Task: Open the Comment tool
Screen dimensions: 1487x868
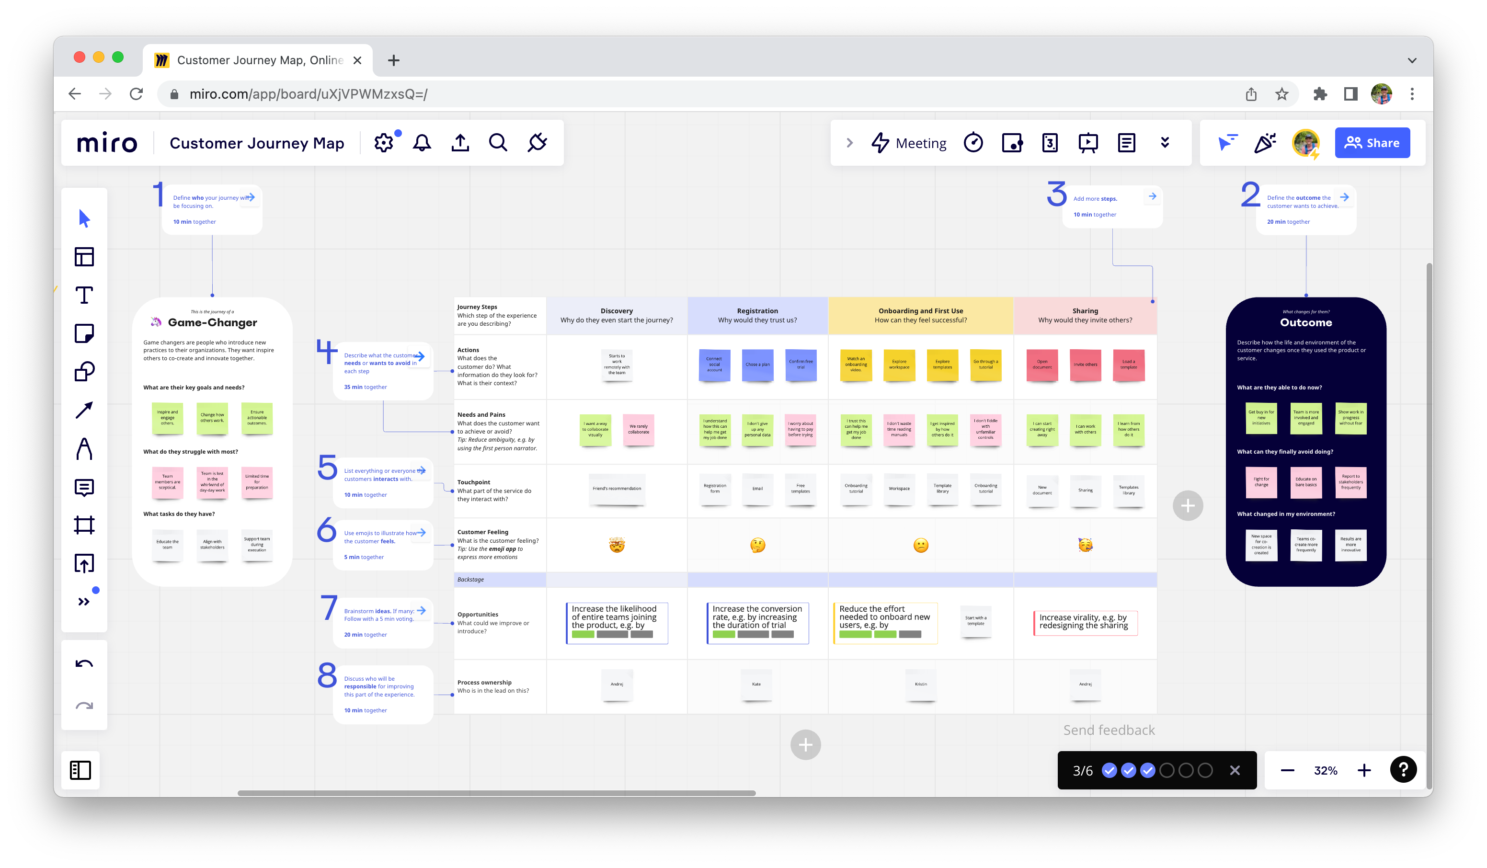Action: (x=84, y=487)
